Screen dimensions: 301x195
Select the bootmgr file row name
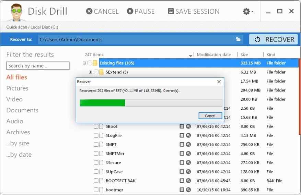114,190
